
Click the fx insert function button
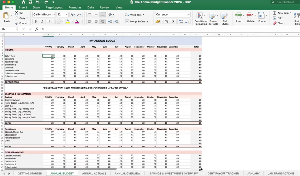pos(37,29)
